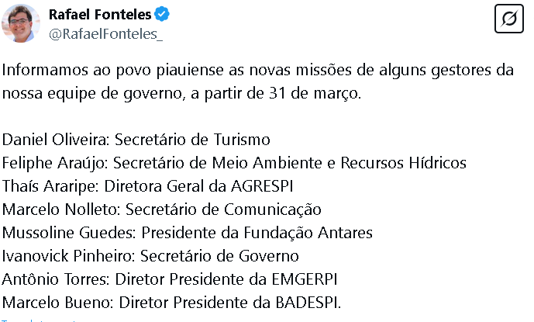Click the blue verified badge
The height and width of the screenshot is (322, 534).
(x=164, y=15)
